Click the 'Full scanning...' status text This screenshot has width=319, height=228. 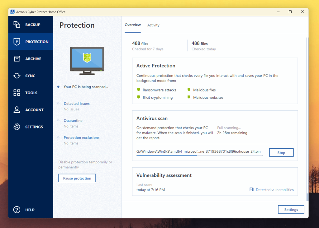(229, 128)
